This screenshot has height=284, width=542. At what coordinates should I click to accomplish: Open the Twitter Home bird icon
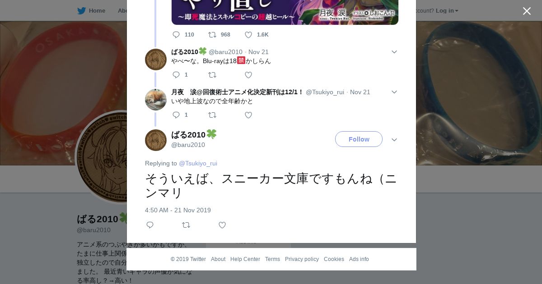click(x=81, y=11)
